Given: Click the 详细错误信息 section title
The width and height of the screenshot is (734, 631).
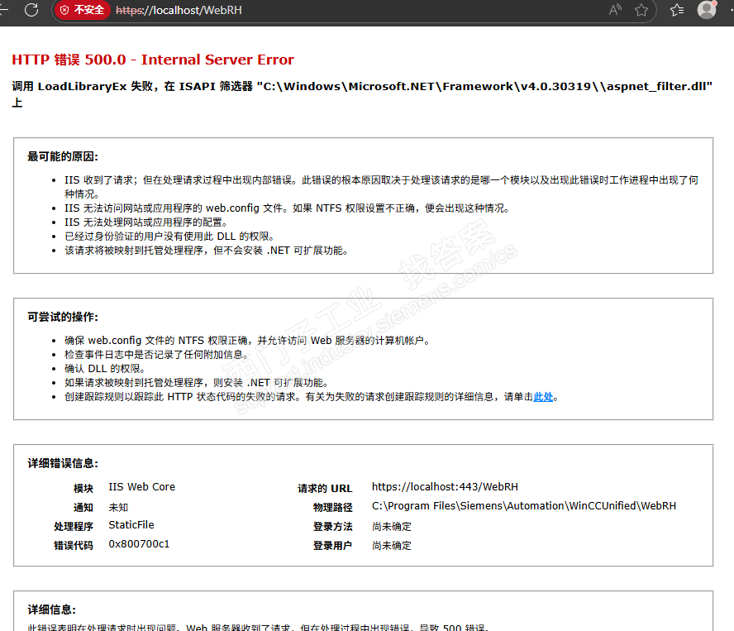Looking at the screenshot, I should pyautogui.click(x=63, y=463).
